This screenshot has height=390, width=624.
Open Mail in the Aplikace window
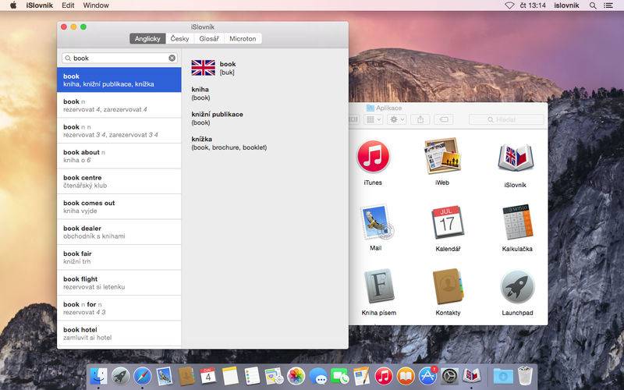(376, 222)
